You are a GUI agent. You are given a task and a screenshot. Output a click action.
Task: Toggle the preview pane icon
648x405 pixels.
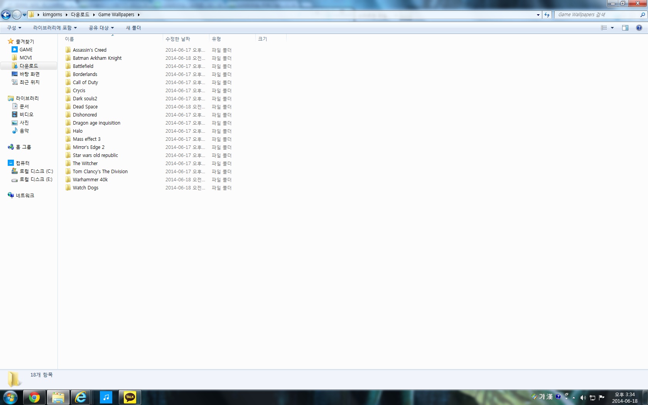click(625, 28)
